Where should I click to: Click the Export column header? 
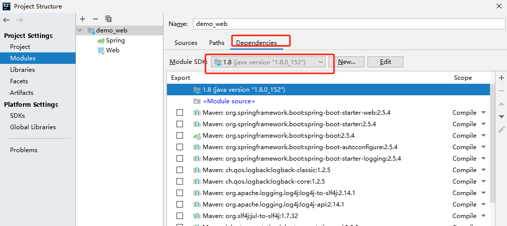180,78
